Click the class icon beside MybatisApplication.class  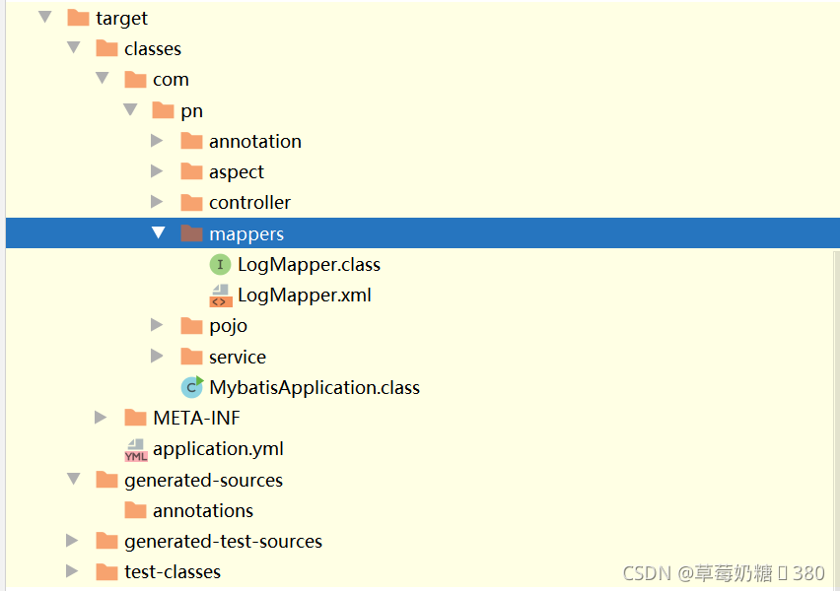(x=191, y=387)
